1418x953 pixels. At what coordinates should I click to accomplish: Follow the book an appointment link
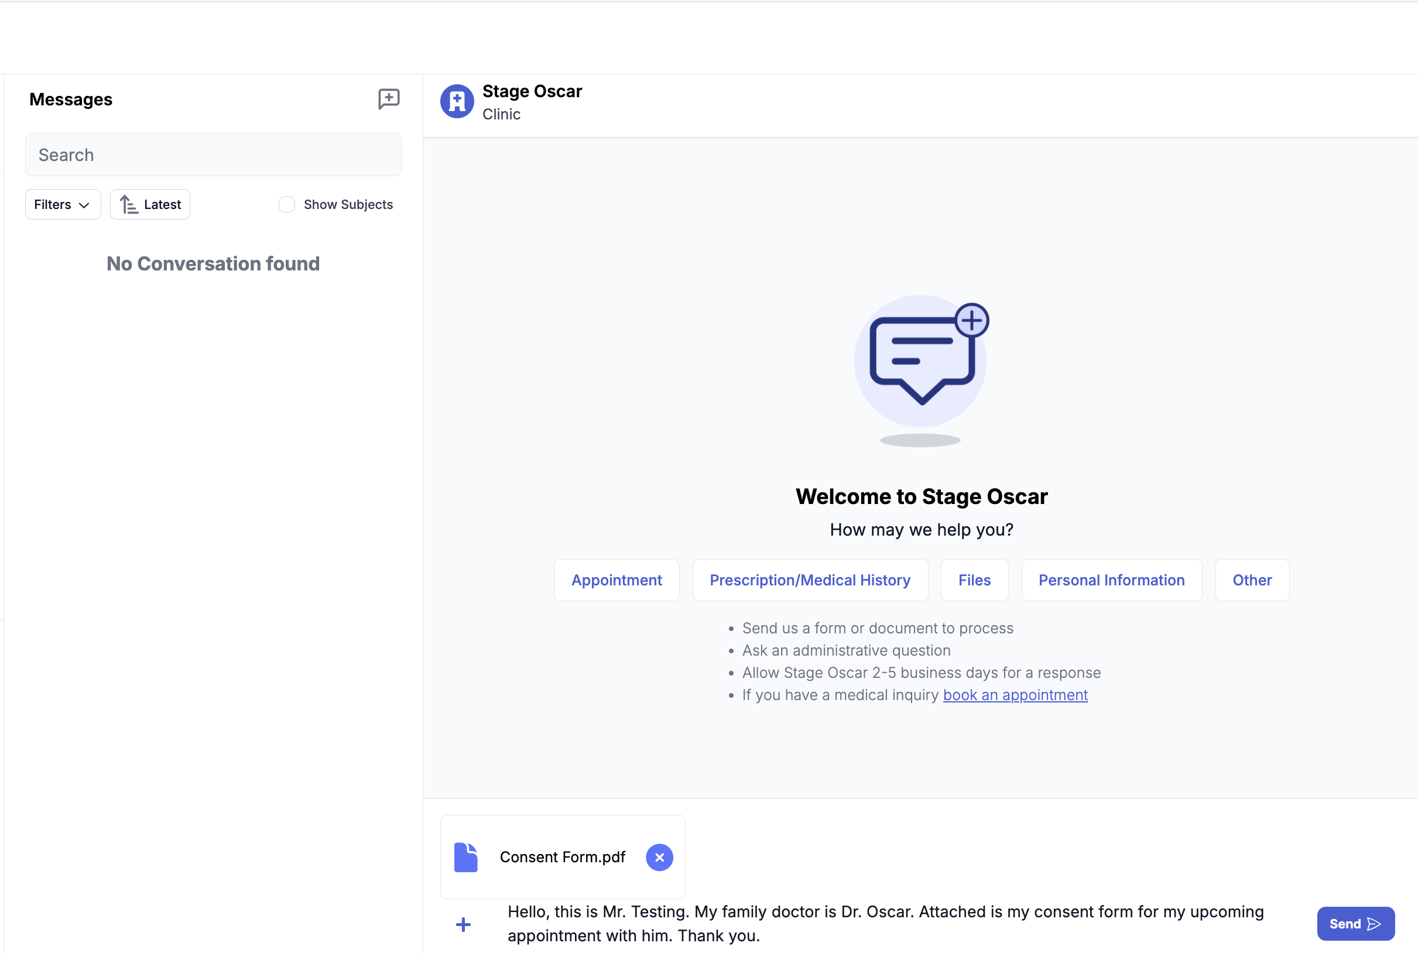click(1015, 695)
